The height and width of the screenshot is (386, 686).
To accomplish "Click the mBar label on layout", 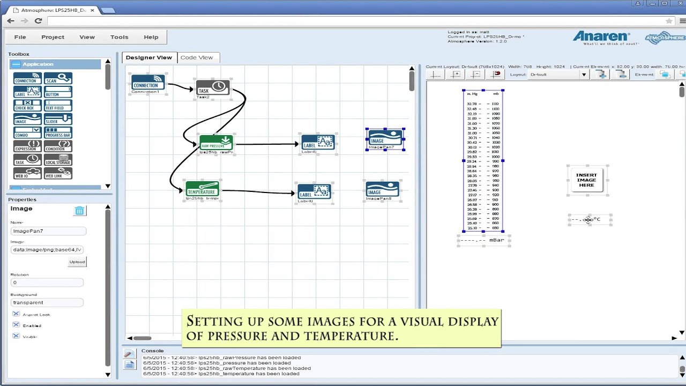I will point(484,240).
